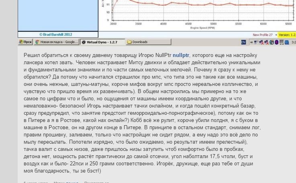Click the Brad Barnhill 2012 copyright text
The width and height of the screenshot is (296, 183).
point(56,35)
